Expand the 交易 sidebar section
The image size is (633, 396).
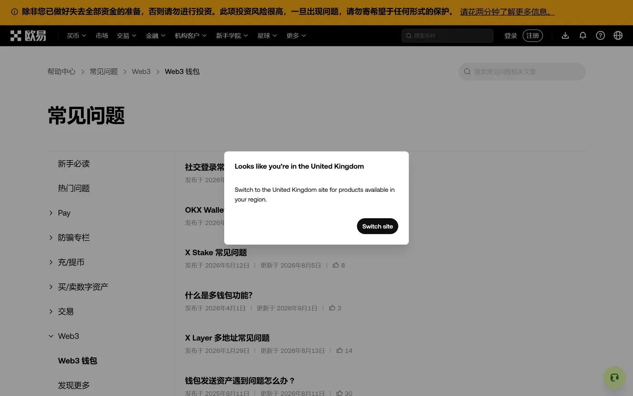(51, 311)
